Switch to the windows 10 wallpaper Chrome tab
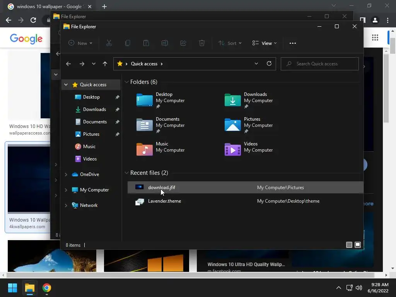Image resolution: width=396 pixels, height=297 pixels. point(49,7)
